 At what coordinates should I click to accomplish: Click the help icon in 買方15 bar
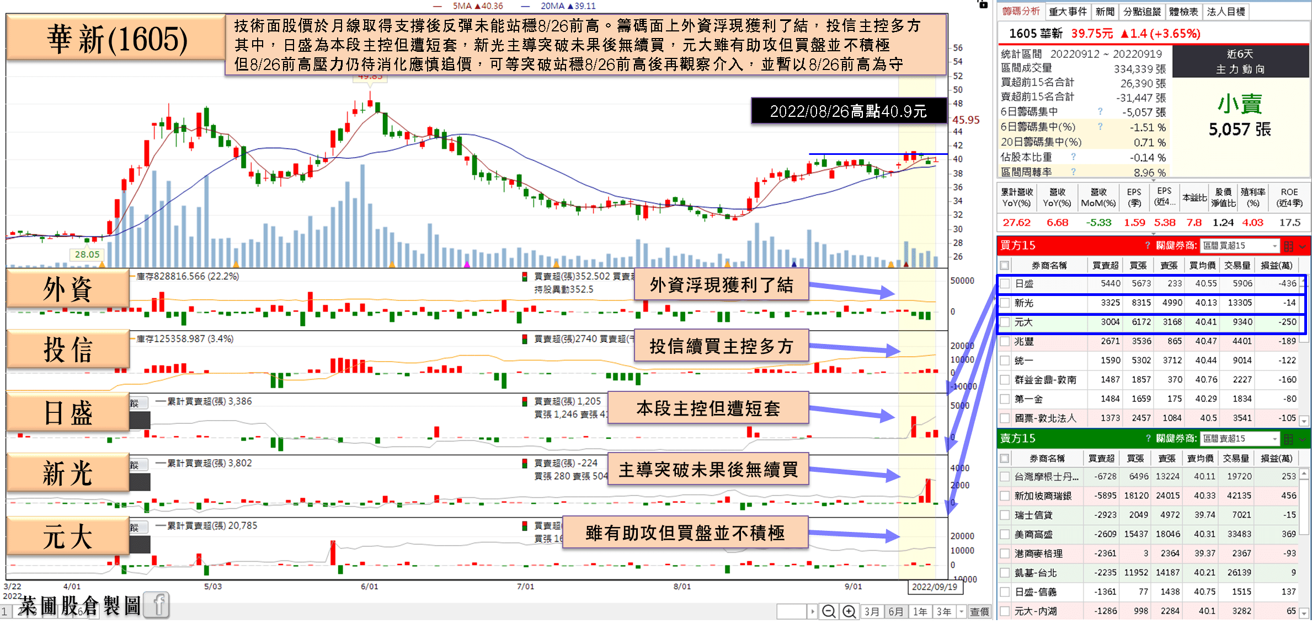(1148, 246)
